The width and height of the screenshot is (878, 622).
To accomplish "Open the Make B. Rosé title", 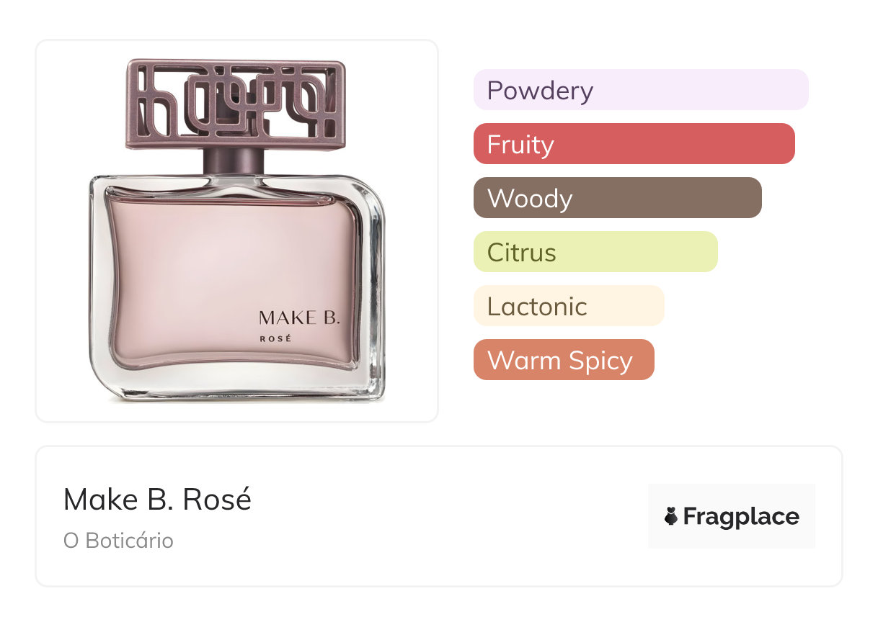I will pyautogui.click(x=157, y=500).
